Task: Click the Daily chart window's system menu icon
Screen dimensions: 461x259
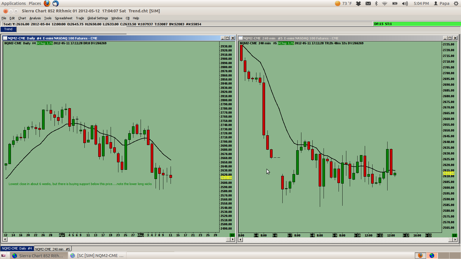Action: pyautogui.click(x=5, y=38)
